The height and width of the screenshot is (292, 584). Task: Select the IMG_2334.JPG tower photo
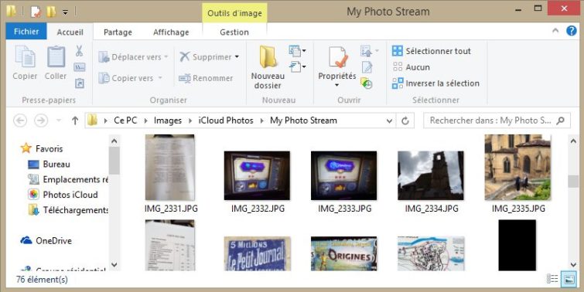pyautogui.click(x=431, y=175)
